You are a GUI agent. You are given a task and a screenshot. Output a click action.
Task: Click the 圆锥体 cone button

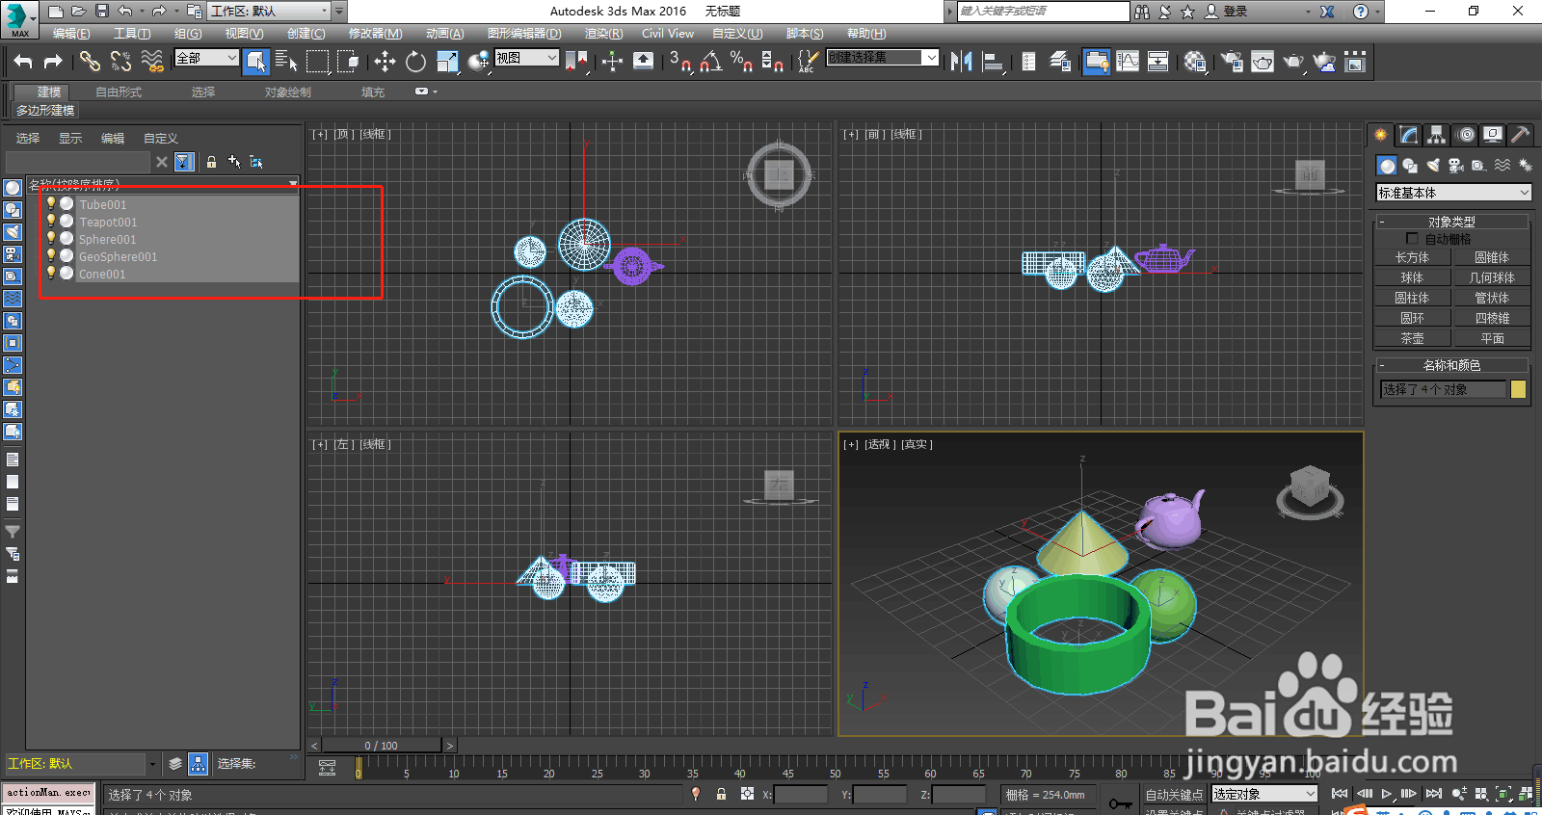1492,257
